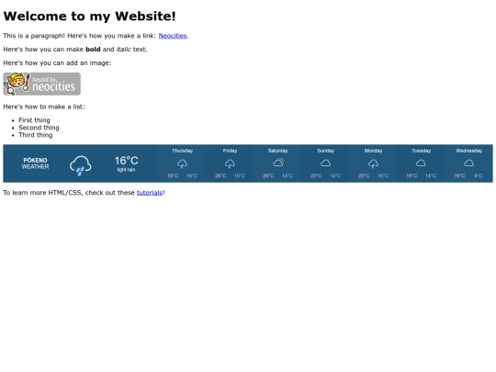Click Thursday's rain cloud forecast icon
The height and width of the screenshot is (372, 496).
182,163
